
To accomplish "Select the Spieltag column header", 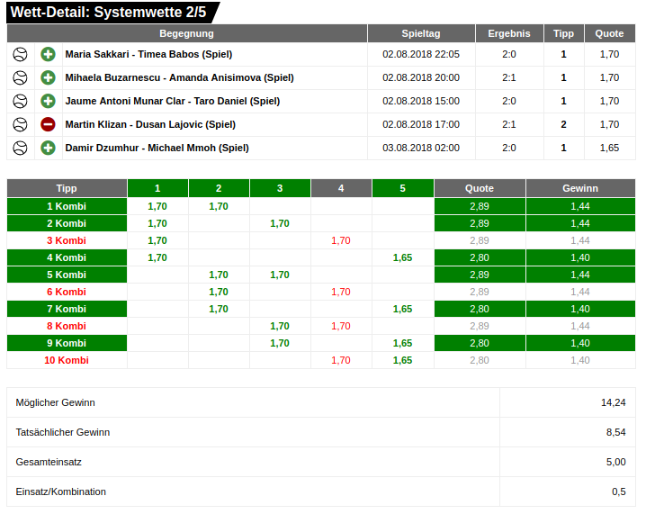I will pyautogui.click(x=421, y=33).
